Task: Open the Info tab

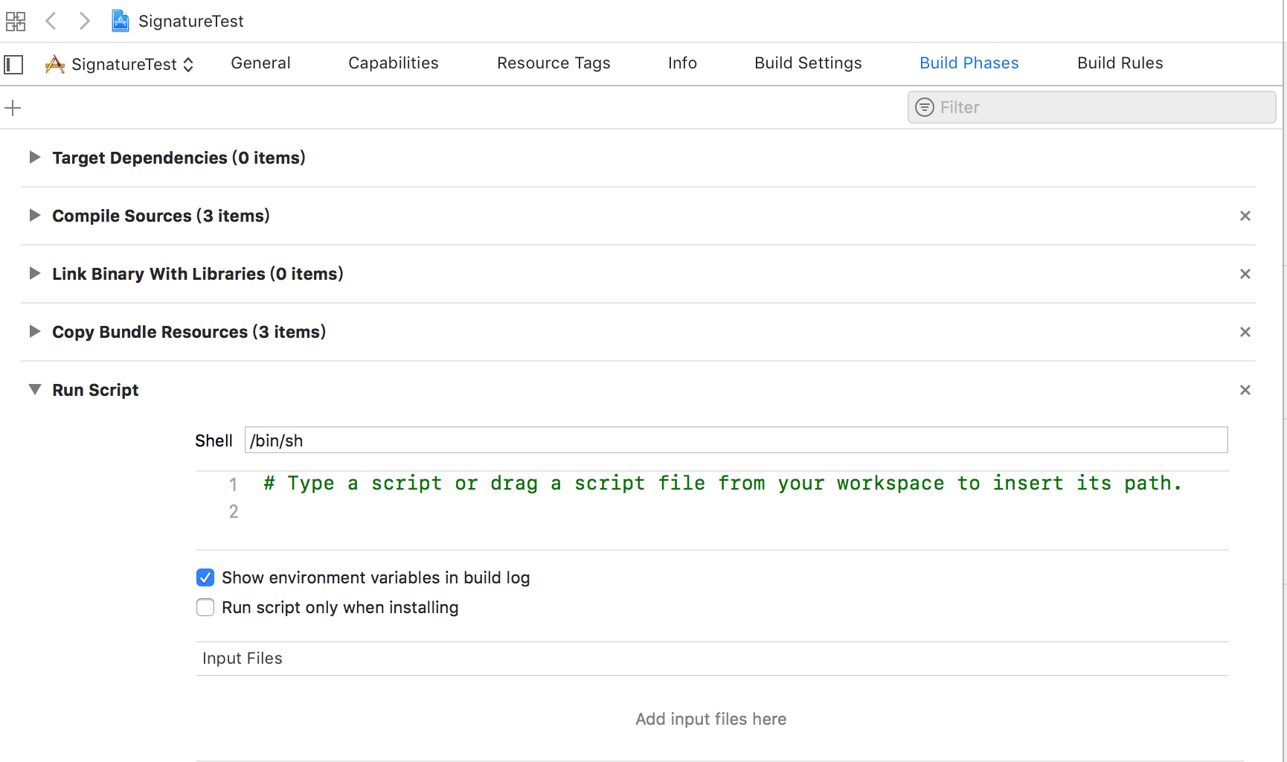Action: click(x=682, y=63)
